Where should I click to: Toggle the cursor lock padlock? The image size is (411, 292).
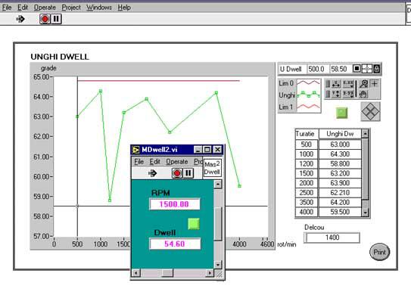click(x=377, y=69)
